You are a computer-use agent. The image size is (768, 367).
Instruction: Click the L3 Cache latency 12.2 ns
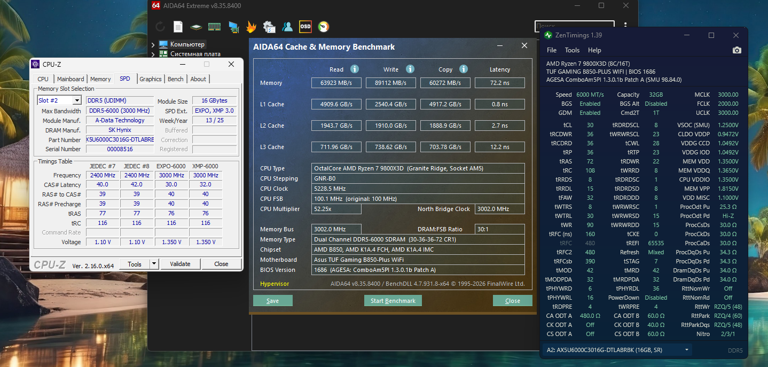[500, 147]
